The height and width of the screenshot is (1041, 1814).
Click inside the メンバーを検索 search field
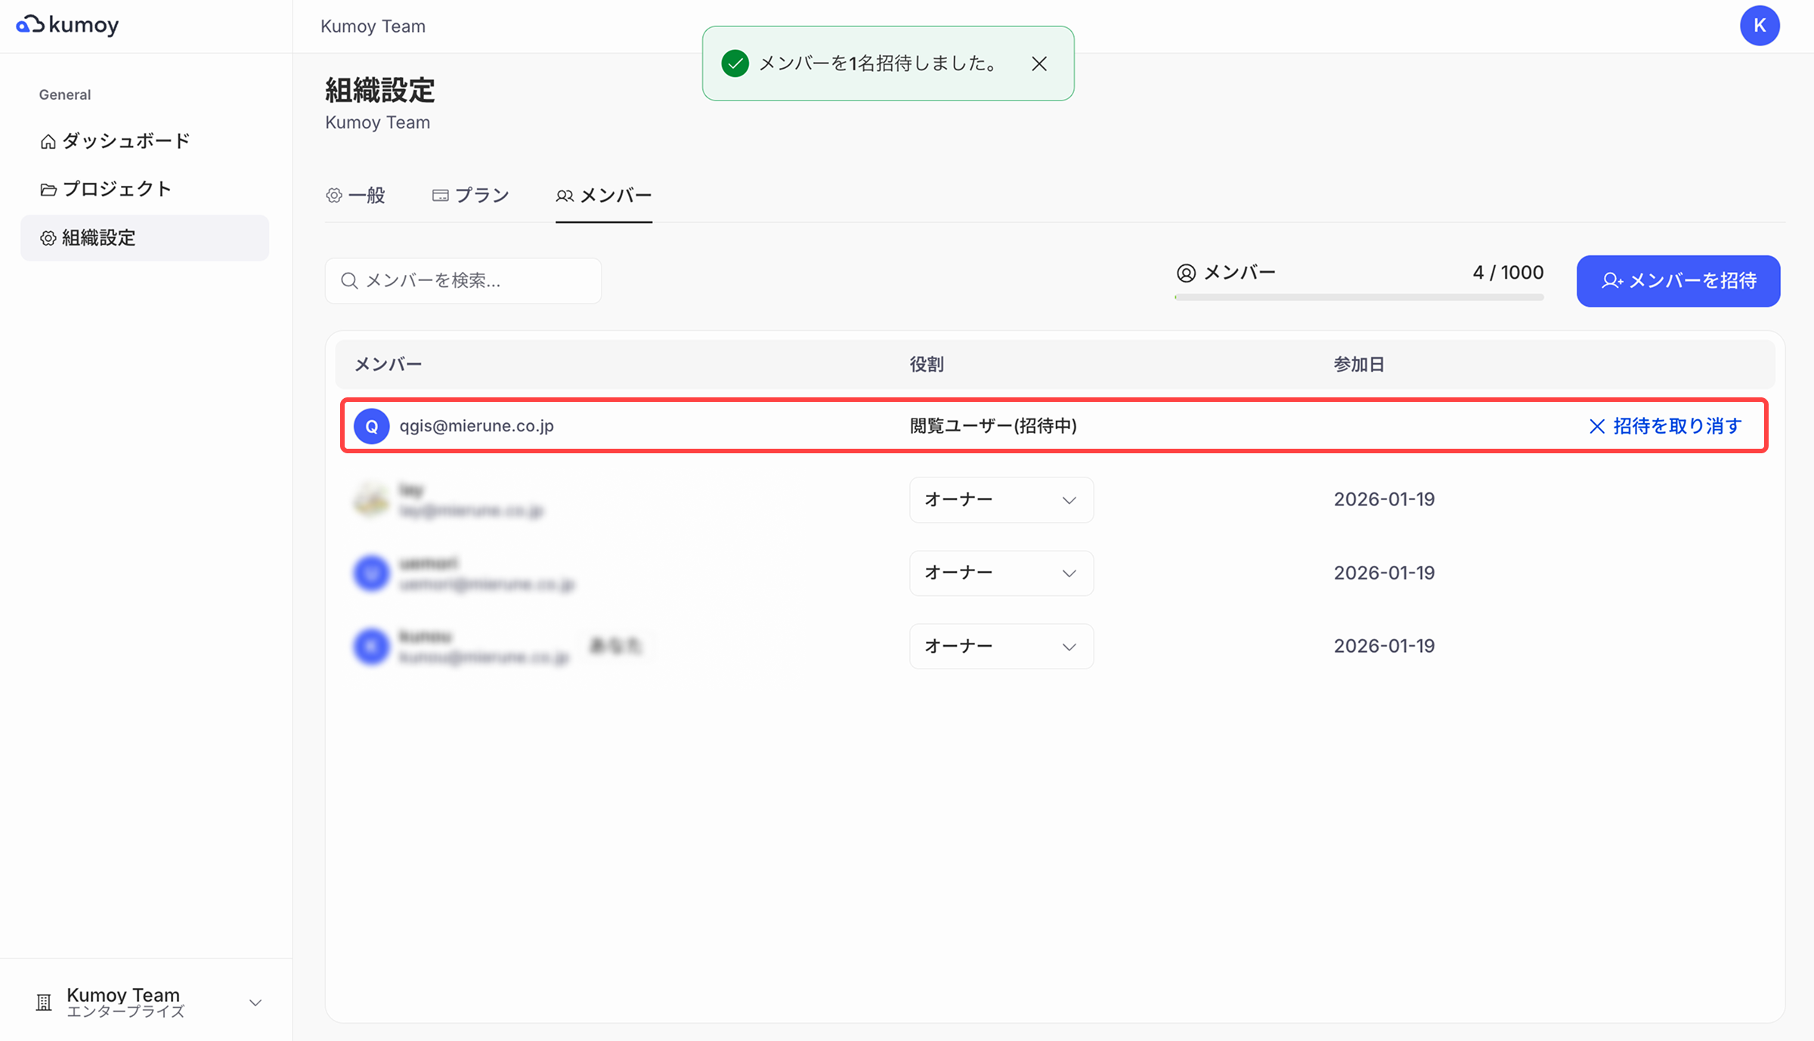pos(463,280)
